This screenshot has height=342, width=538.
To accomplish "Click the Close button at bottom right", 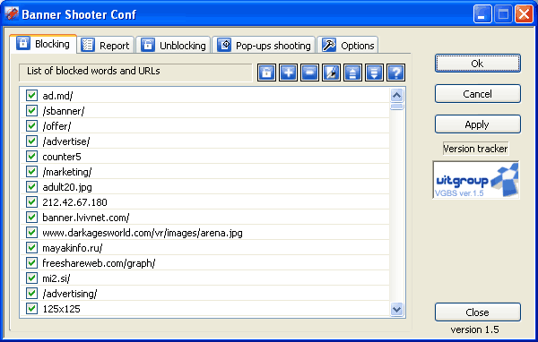I will 478,312.
